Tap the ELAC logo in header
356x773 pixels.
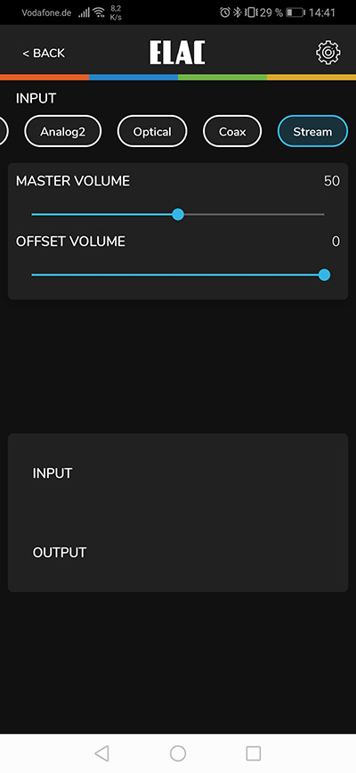pyautogui.click(x=177, y=53)
